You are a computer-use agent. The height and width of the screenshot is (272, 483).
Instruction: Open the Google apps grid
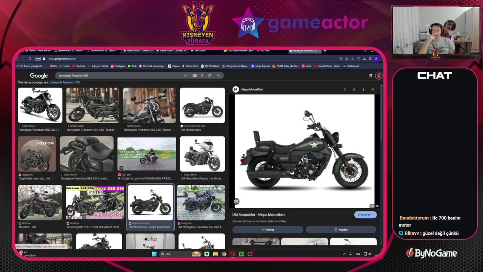pos(370,76)
